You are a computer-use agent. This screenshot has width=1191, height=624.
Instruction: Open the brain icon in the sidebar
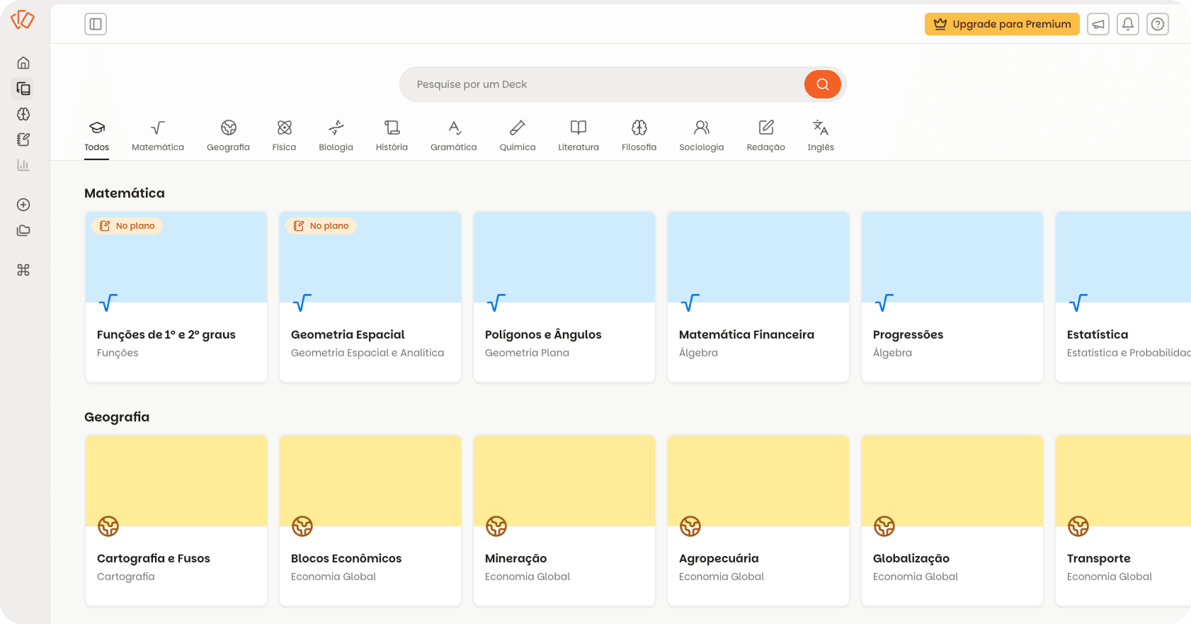23,114
